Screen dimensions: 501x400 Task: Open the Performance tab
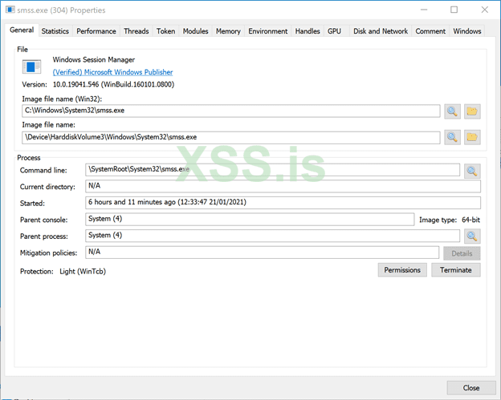pos(96,31)
